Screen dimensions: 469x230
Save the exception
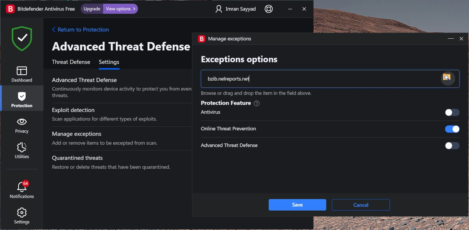pos(297,205)
